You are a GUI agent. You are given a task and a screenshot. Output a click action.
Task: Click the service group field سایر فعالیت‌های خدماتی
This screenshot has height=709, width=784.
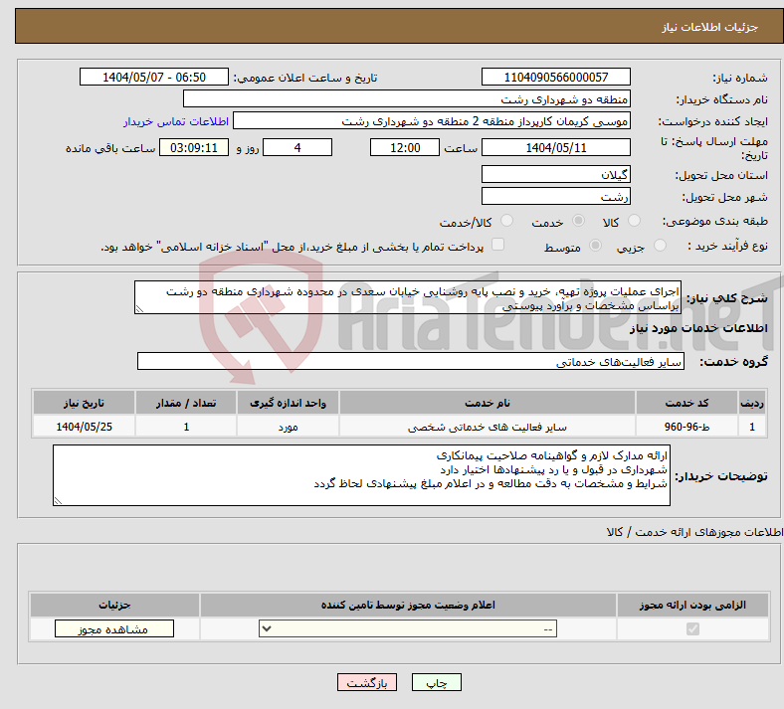(411, 361)
